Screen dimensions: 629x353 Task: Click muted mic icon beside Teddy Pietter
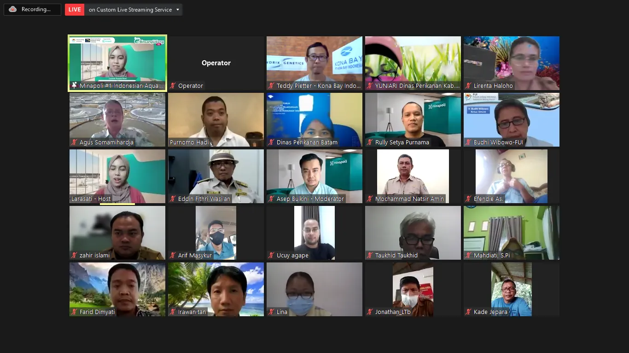272,85
